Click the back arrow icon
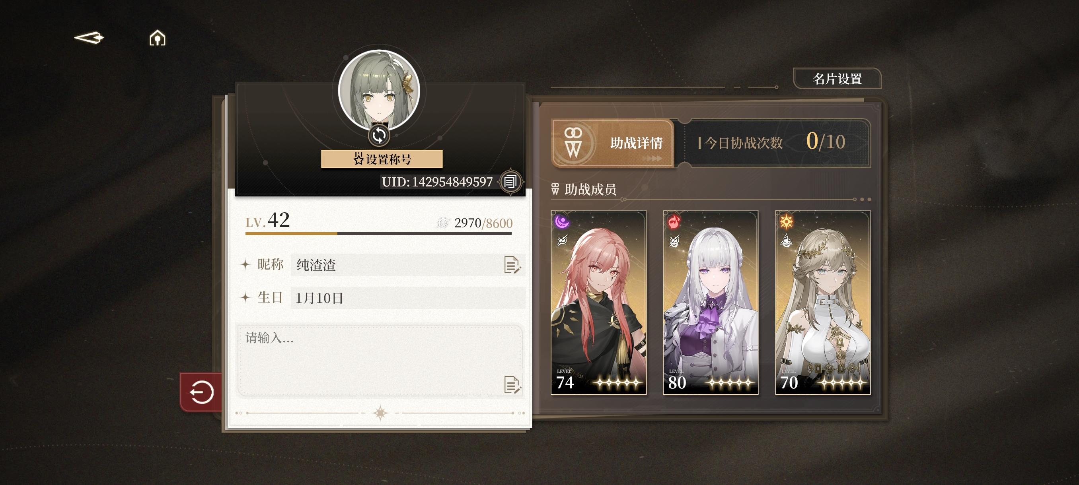The height and width of the screenshot is (485, 1079). [89, 38]
